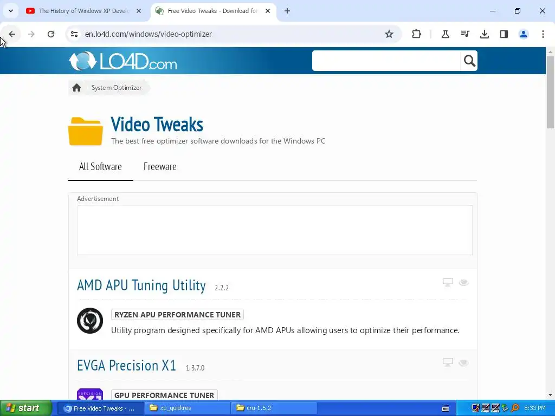Viewport: 555px width, 416px height.
Task: Click the address bar URL
Action: click(x=149, y=34)
